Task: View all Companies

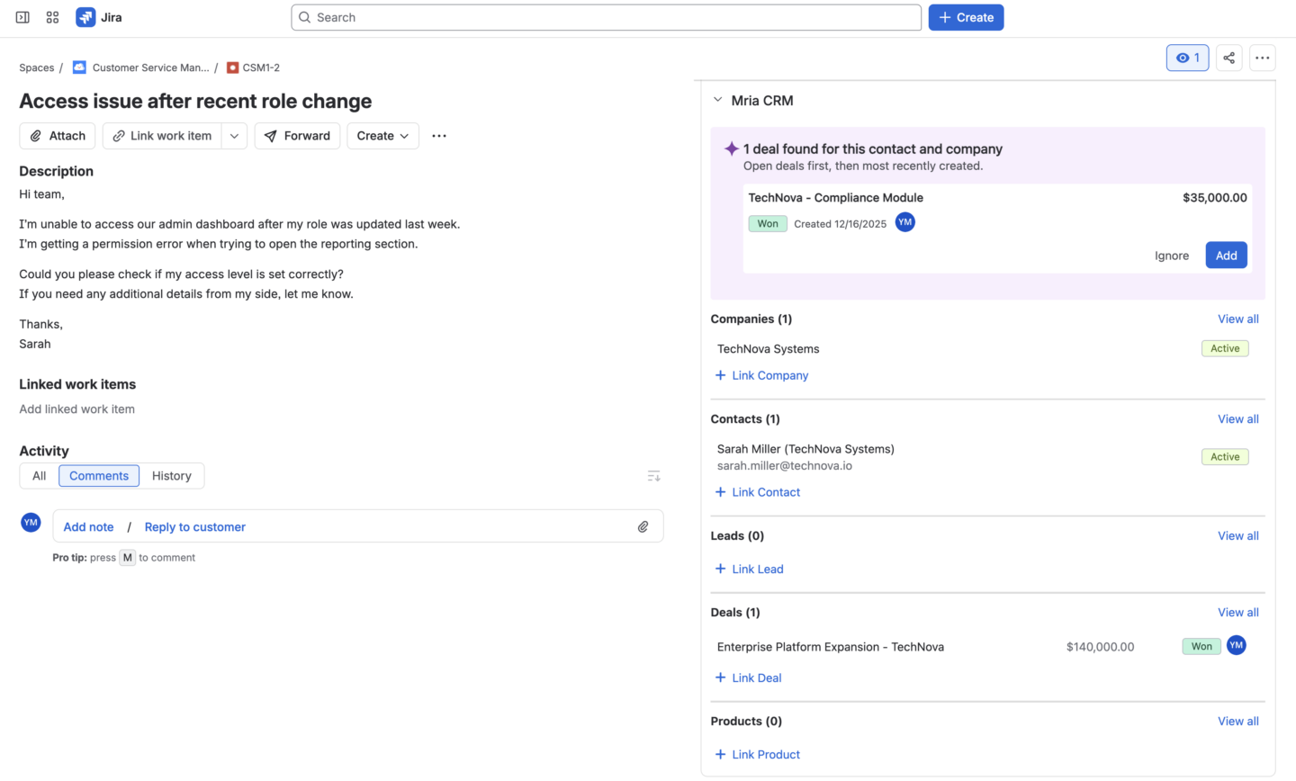Action: click(x=1238, y=319)
